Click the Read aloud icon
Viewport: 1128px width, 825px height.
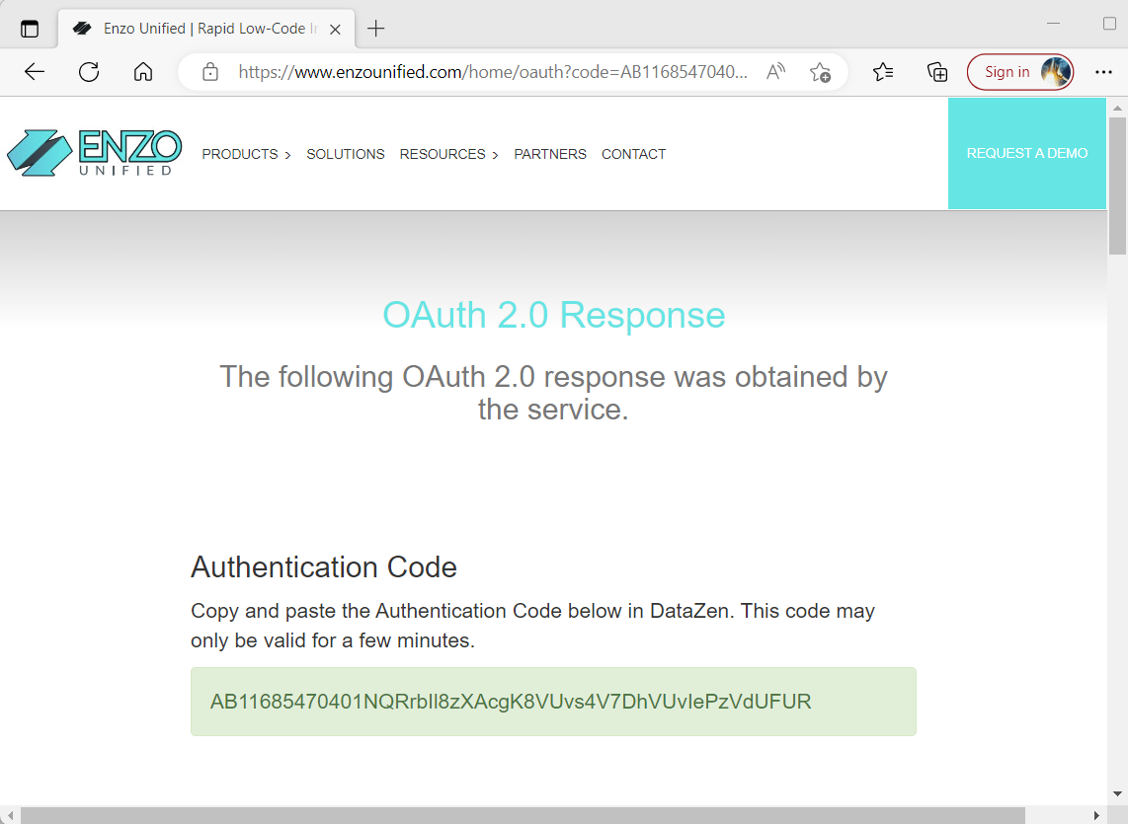point(775,71)
